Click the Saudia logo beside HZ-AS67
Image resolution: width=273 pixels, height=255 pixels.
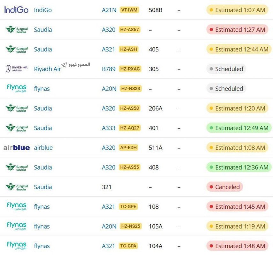click(17, 30)
